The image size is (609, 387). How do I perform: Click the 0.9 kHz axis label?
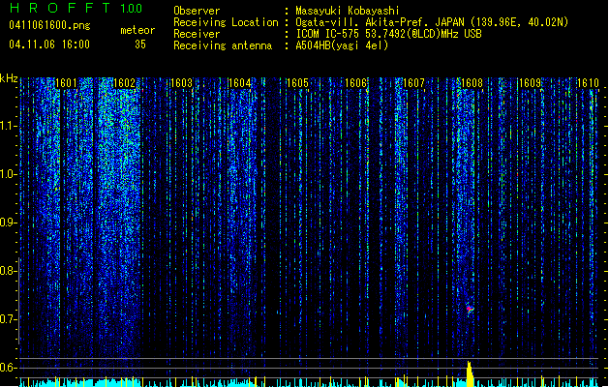pyautogui.click(x=8, y=223)
